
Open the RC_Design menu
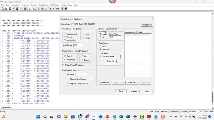pos(55,5)
